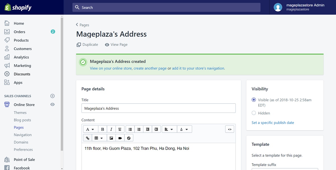Viewport: 336px width, 170px height.
Task: Open Apps in the sidebar
Action: 18,83
